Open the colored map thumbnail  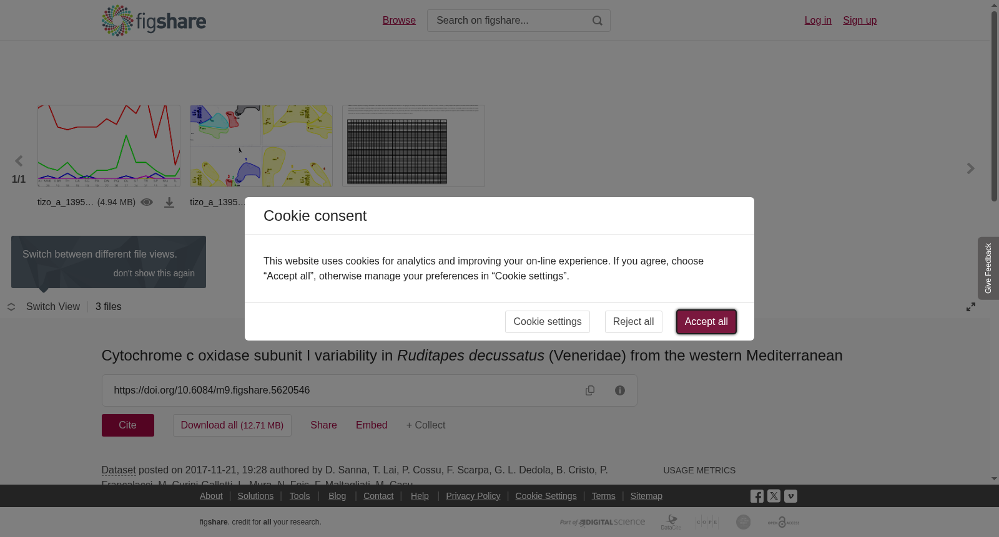click(261, 146)
